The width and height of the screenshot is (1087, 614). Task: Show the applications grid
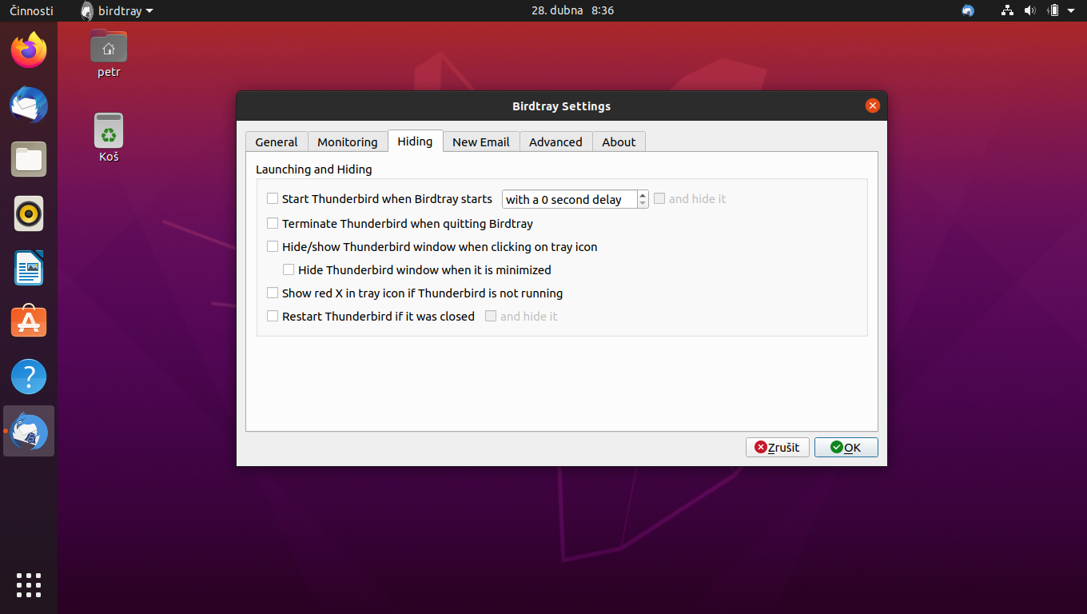point(29,585)
